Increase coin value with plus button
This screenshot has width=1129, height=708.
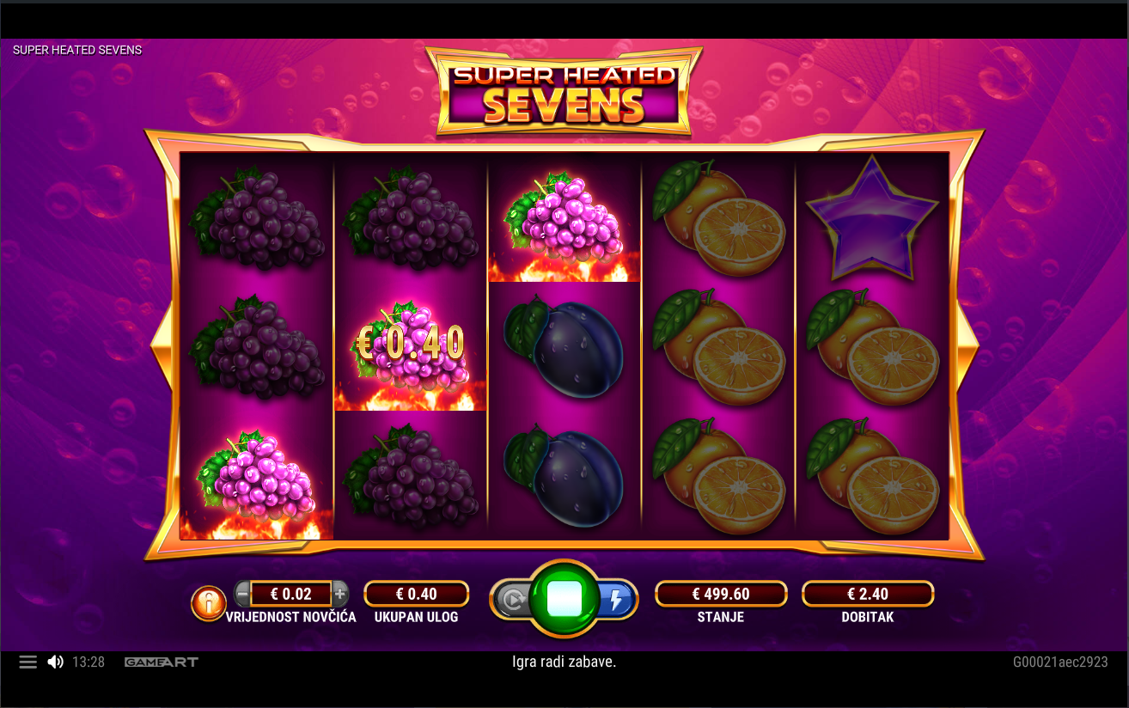point(340,593)
